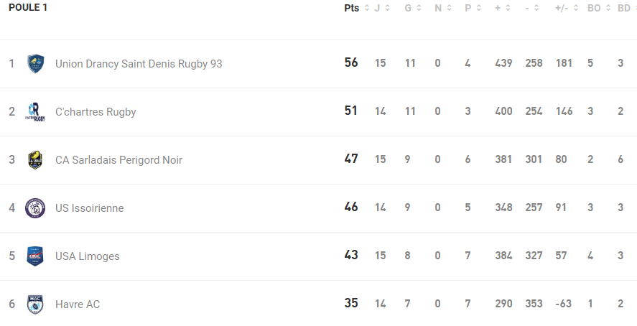Open Union Drancy Saint Denis Rugby 93 team link
Image resolution: width=637 pixels, height=326 pixels.
coord(139,64)
